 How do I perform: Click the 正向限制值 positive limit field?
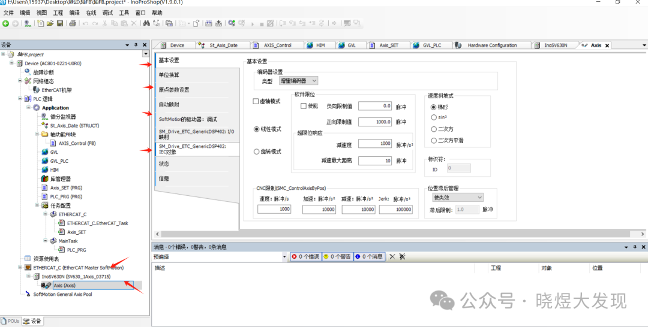tap(375, 122)
